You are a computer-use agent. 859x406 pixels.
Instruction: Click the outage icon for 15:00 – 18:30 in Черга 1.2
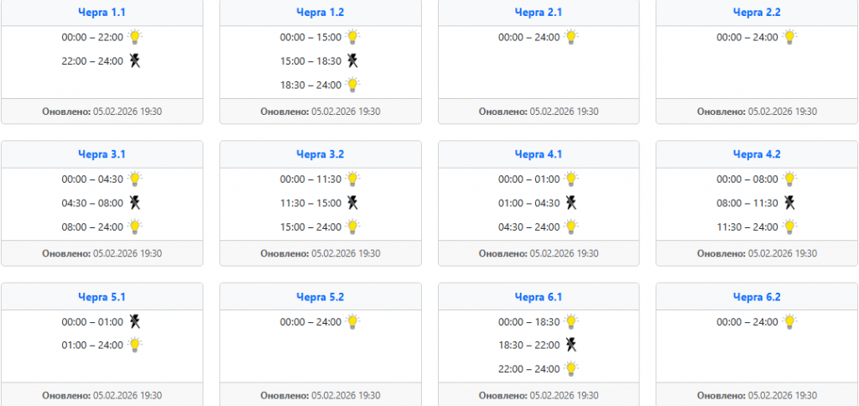pos(353,60)
